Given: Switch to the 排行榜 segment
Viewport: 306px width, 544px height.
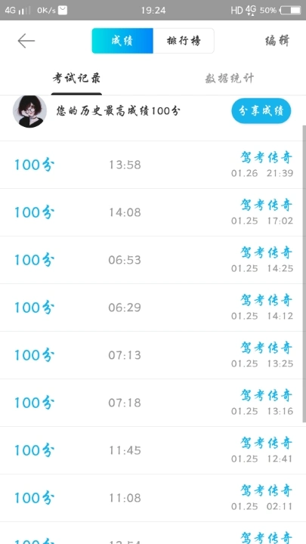Looking at the screenshot, I should click(184, 41).
